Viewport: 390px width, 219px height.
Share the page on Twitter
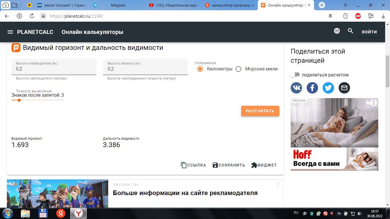pos(328,88)
